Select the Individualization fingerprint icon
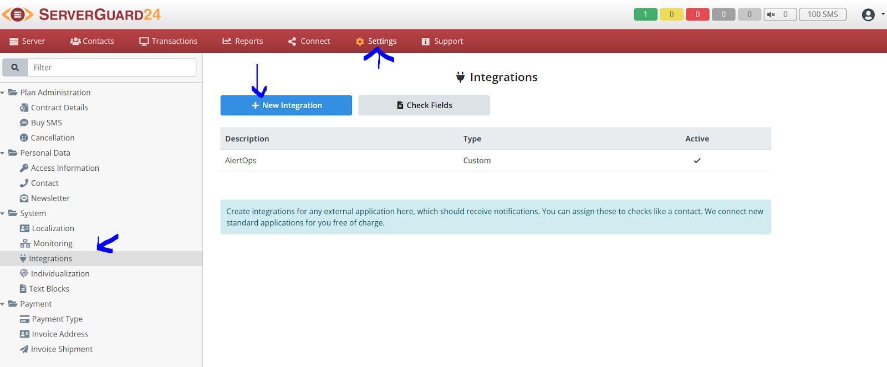The image size is (887, 367). click(x=24, y=273)
